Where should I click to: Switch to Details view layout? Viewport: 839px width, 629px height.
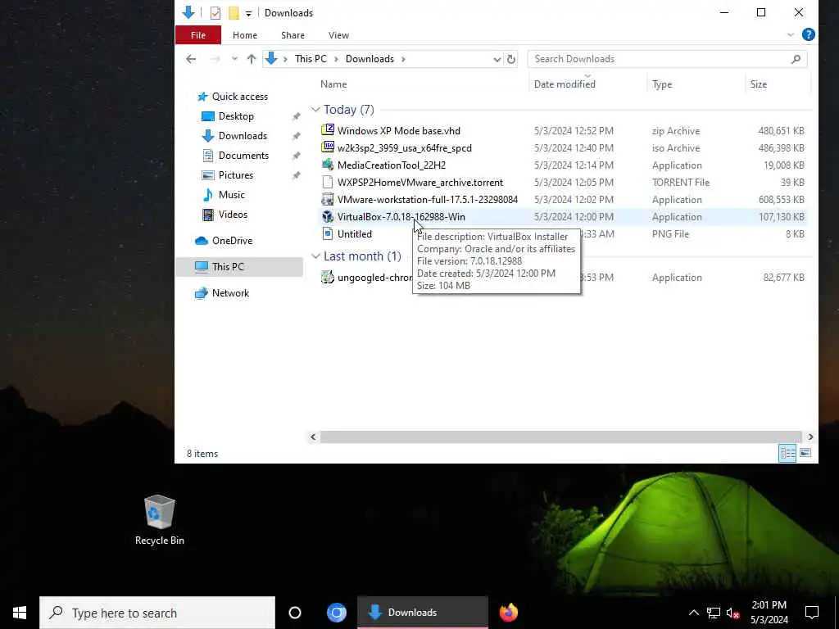click(x=787, y=454)
